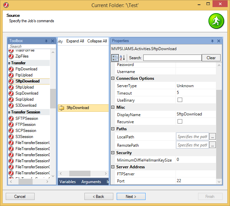230x206 pixels.
Task: Select the ZipFiles activity icon
Action: [11, 56]
